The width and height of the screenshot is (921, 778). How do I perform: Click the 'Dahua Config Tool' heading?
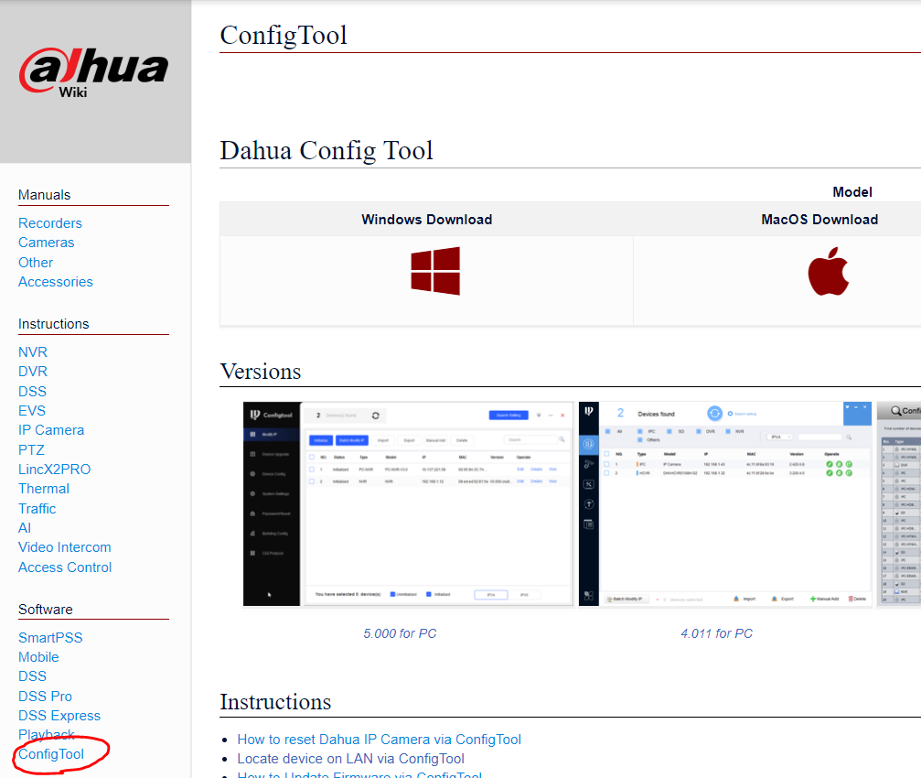[x=327, y=150]
